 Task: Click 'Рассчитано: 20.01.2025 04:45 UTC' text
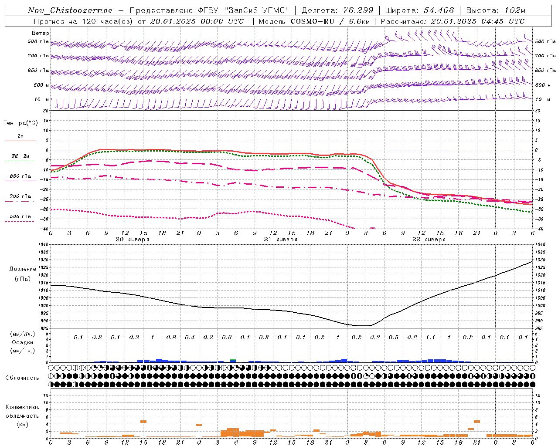453,21
